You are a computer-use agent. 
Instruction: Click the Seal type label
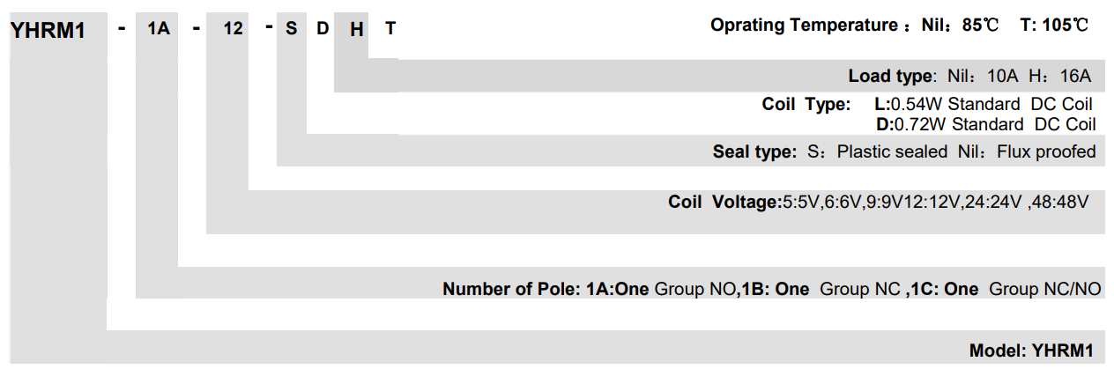pos(754,151)
